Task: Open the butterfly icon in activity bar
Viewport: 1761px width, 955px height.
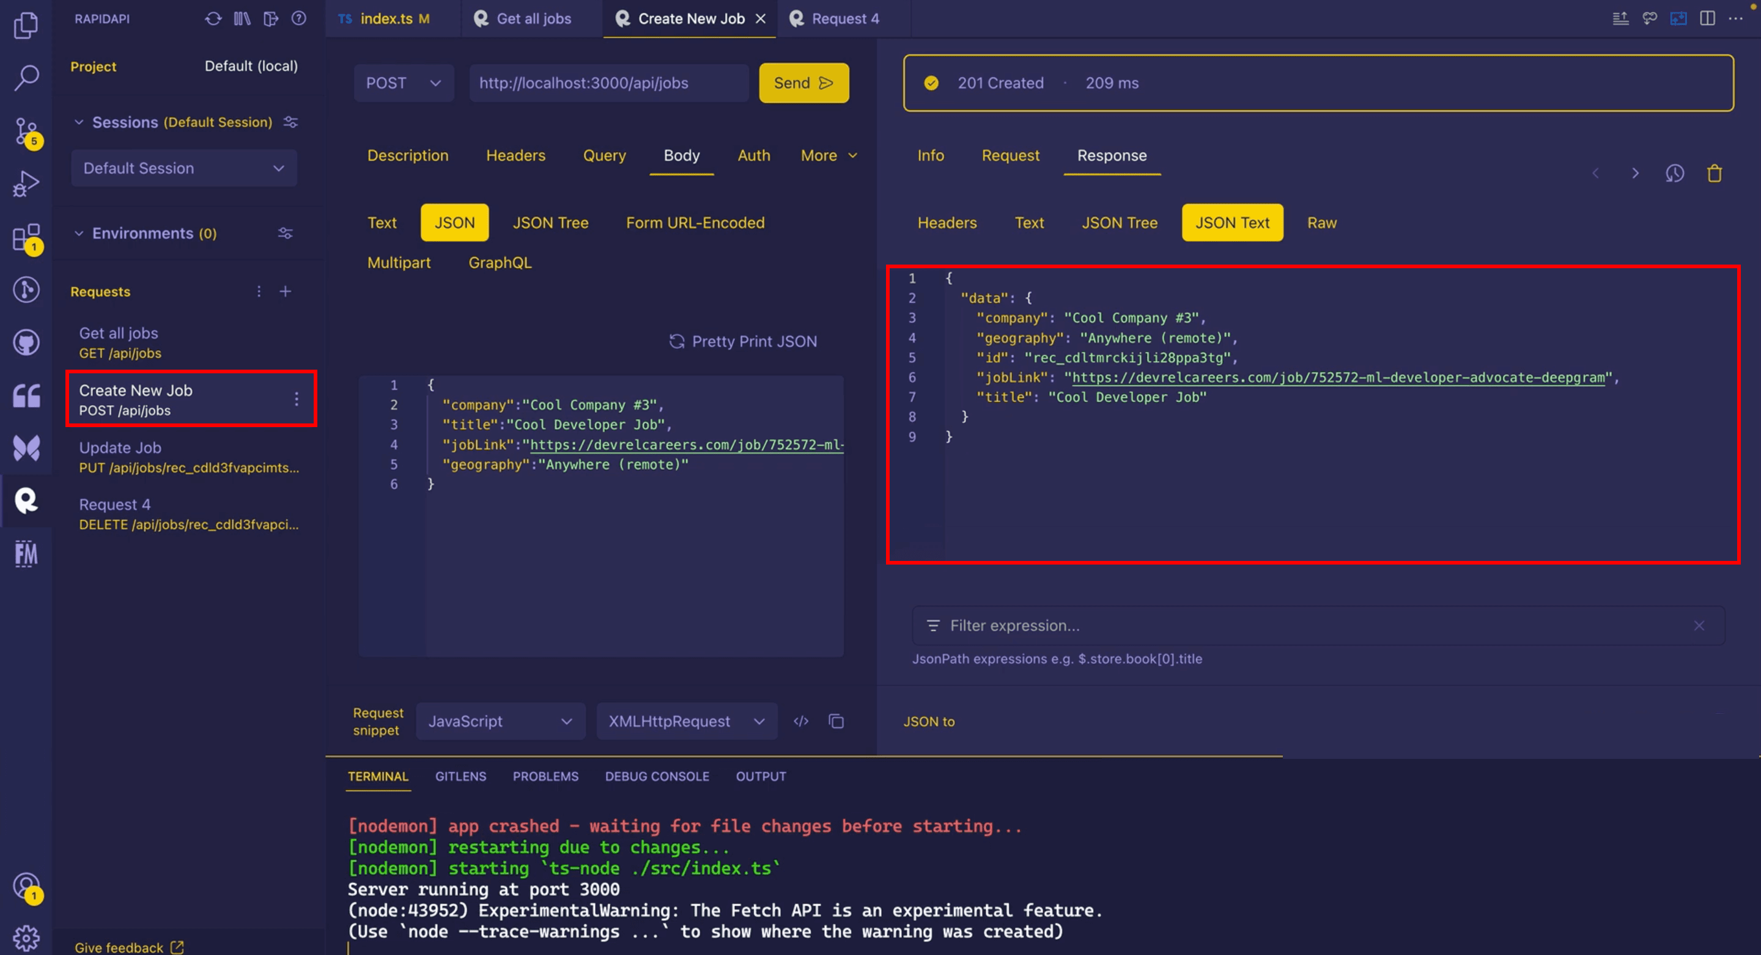Action: point(26,448)
